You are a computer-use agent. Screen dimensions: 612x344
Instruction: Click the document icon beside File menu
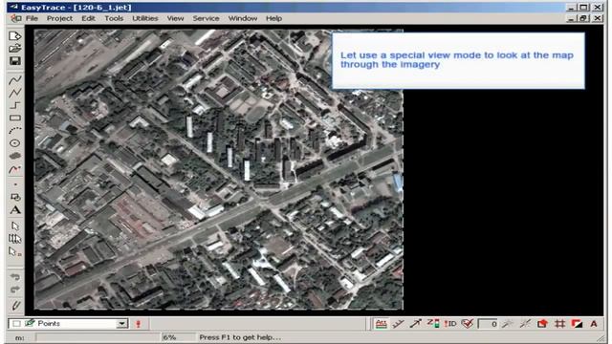coord(15,18)
